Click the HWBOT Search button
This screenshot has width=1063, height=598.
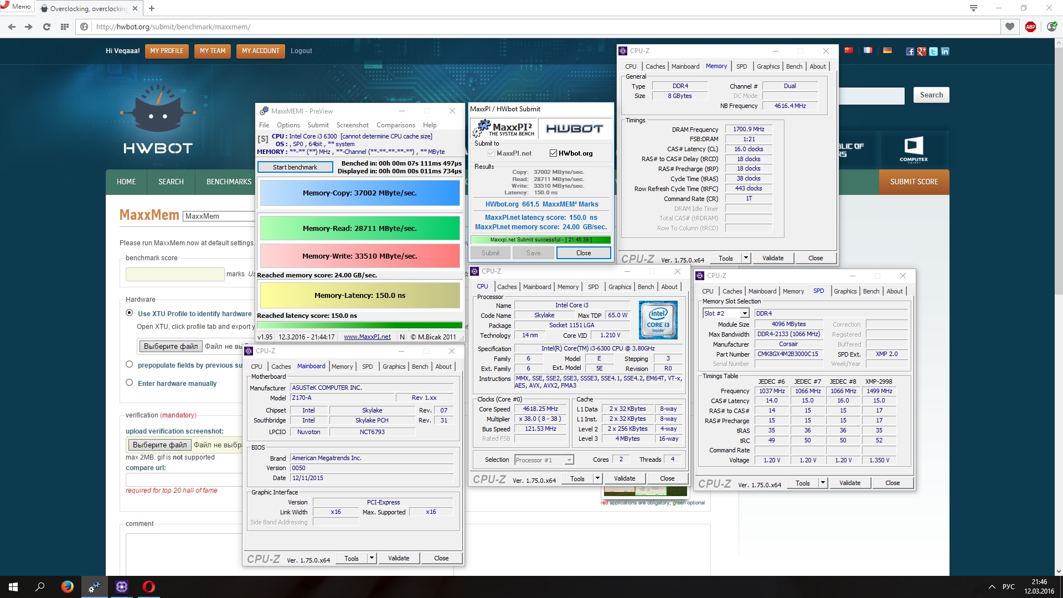tap(931, 95)
